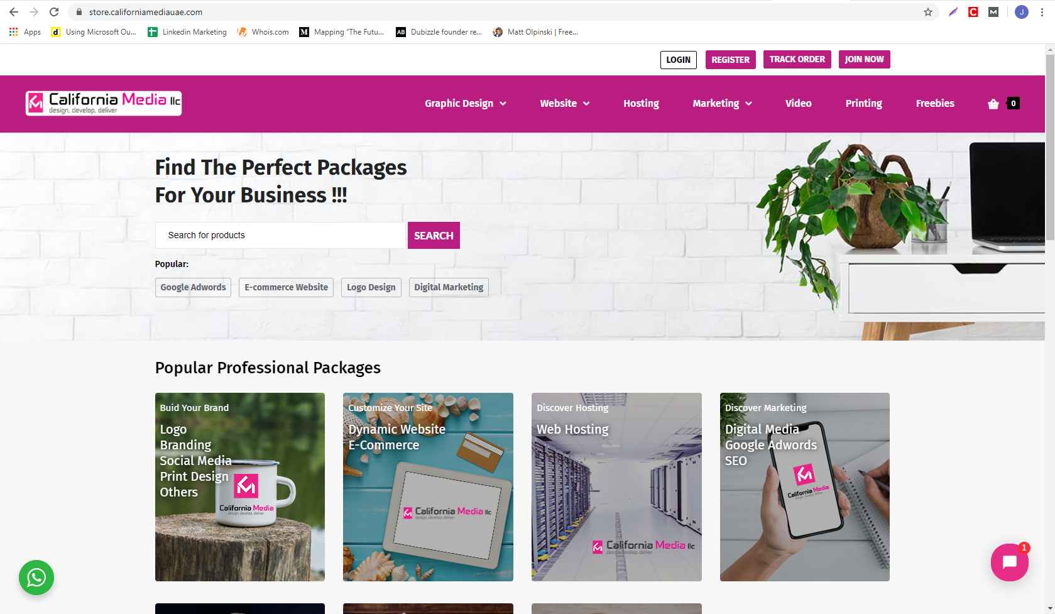Open the Web Hosting package thumbnail

tap(616, 487)
